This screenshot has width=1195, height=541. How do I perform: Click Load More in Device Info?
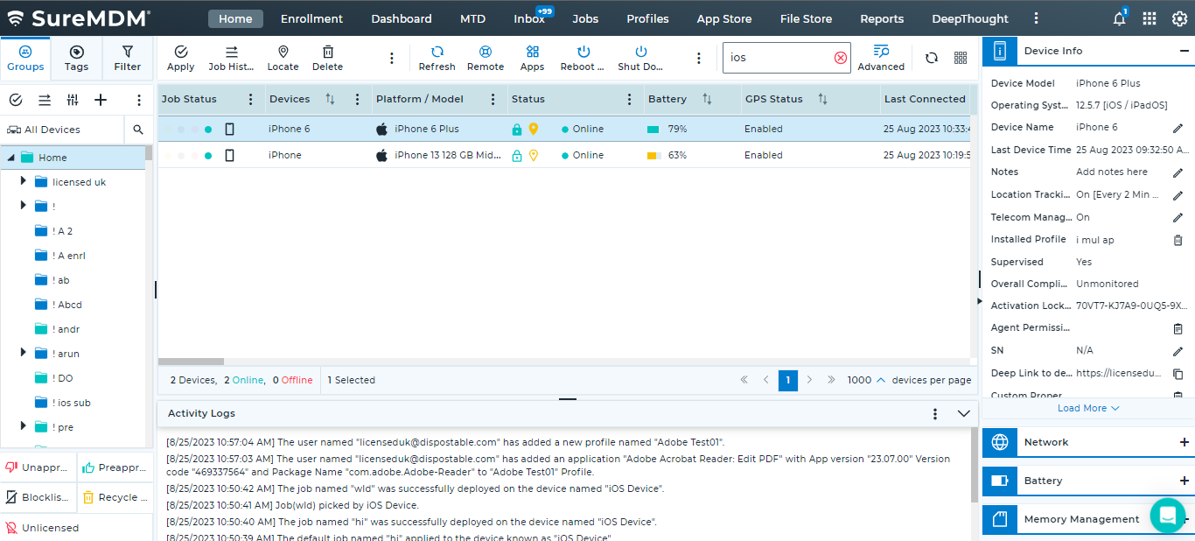1088,408
